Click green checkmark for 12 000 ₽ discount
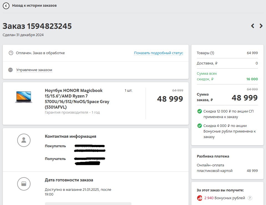The width and height of the screenshot is (266, 205). 199,111
